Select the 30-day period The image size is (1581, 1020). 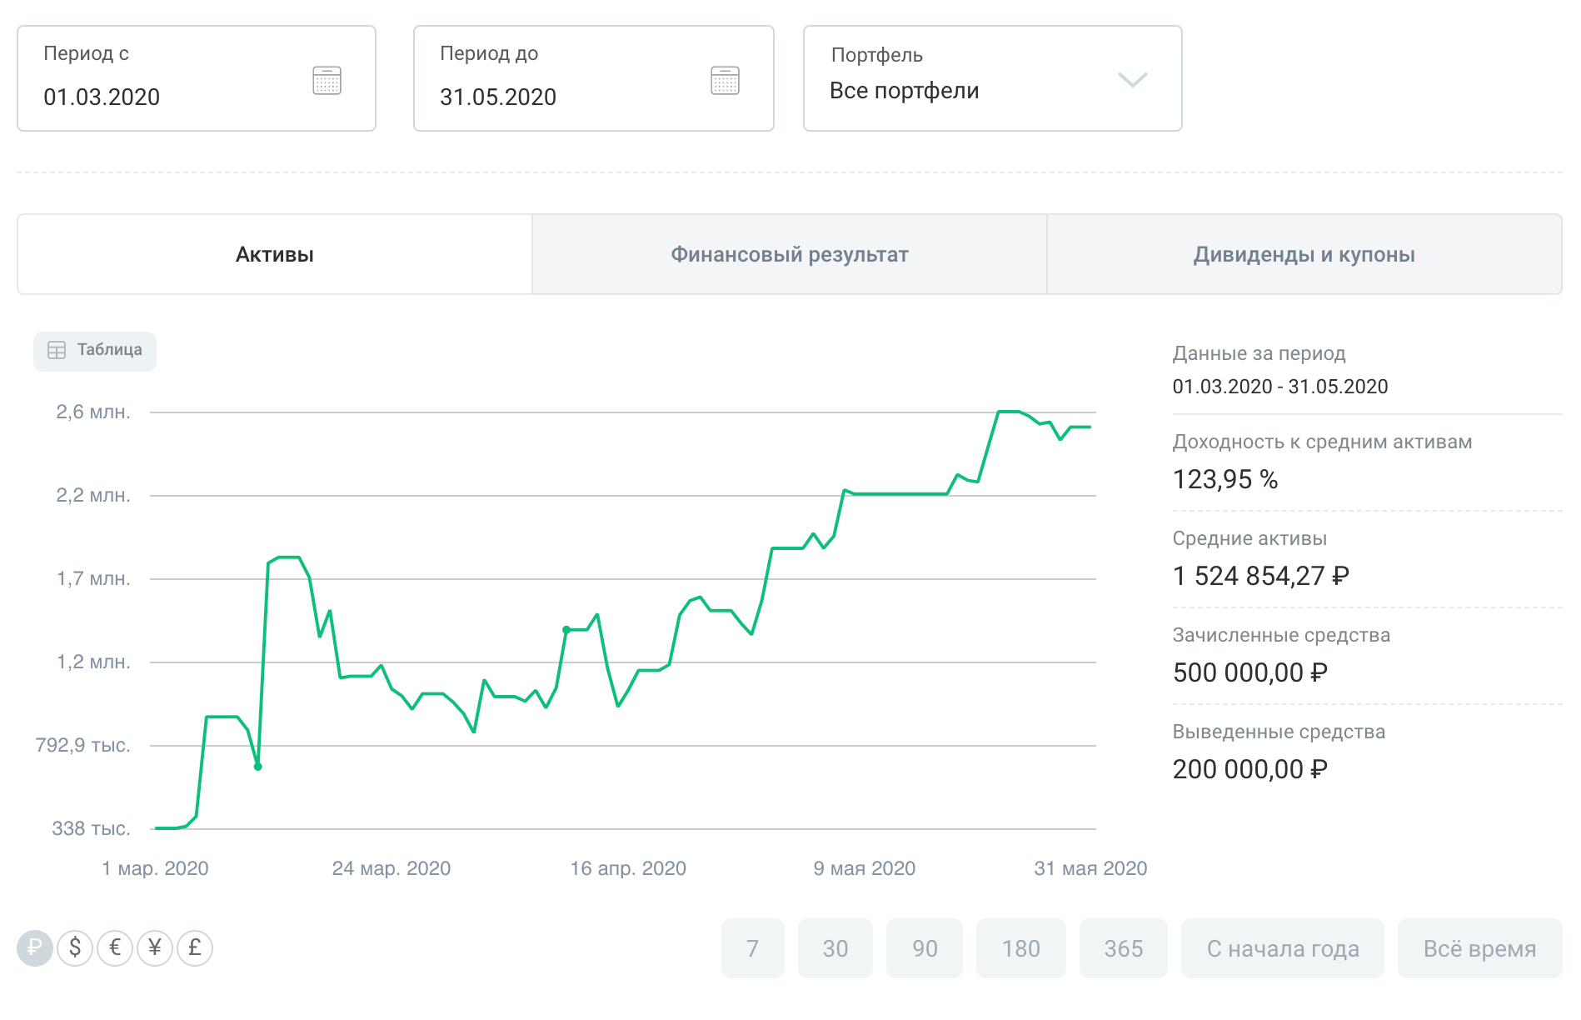pos(835,948)
